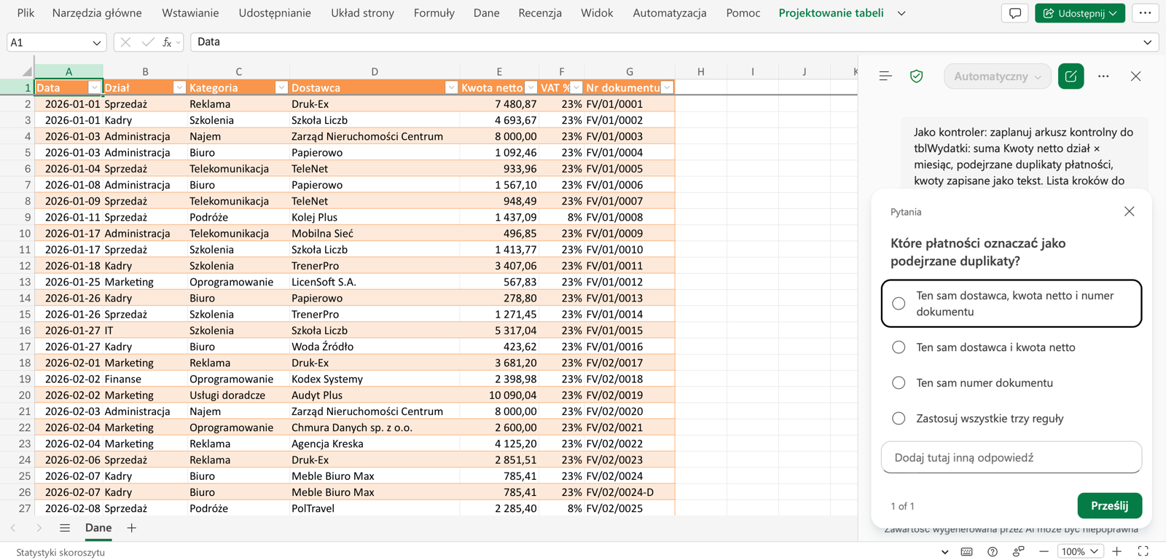Open the ribbon's three-dot more options menu
Screen dimensions: 1166x560
[x=1145, y=13]
